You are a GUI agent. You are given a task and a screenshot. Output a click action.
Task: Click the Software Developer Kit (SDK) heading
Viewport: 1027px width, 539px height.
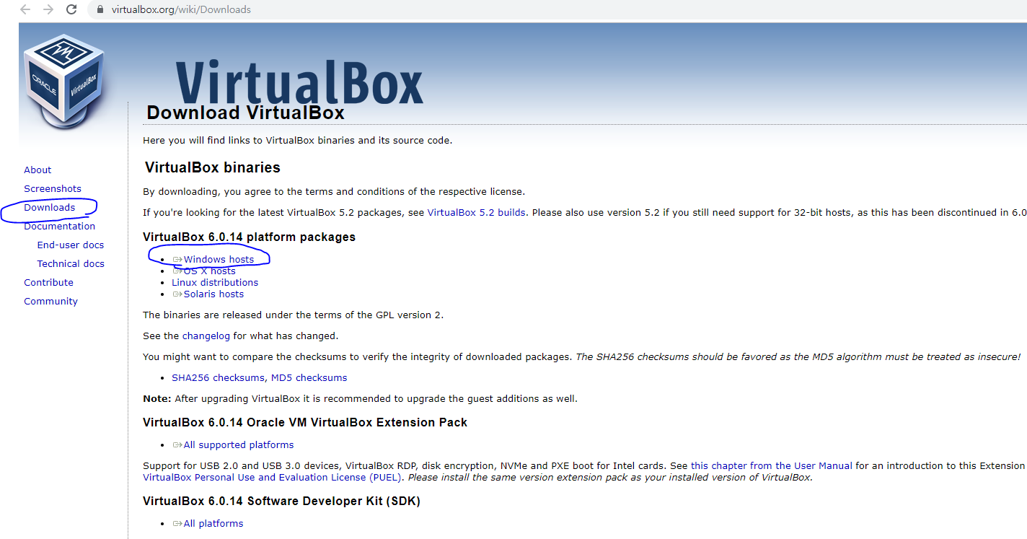pyautogui.click(x=281, y=501)
